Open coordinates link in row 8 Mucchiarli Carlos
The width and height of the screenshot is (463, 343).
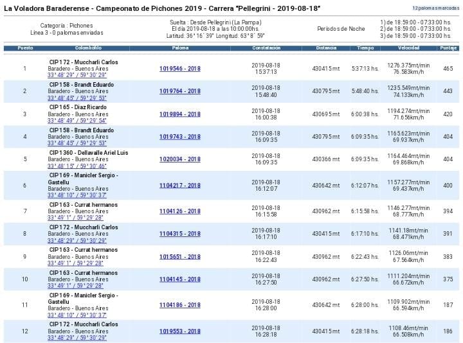click(77, 240)
